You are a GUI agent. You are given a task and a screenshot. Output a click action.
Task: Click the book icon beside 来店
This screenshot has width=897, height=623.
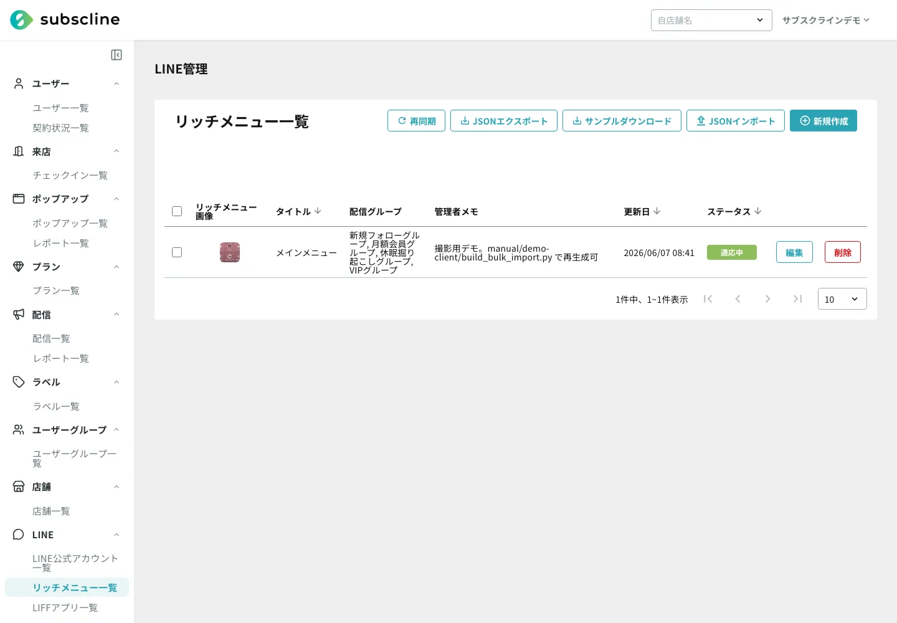pos(19,151)
